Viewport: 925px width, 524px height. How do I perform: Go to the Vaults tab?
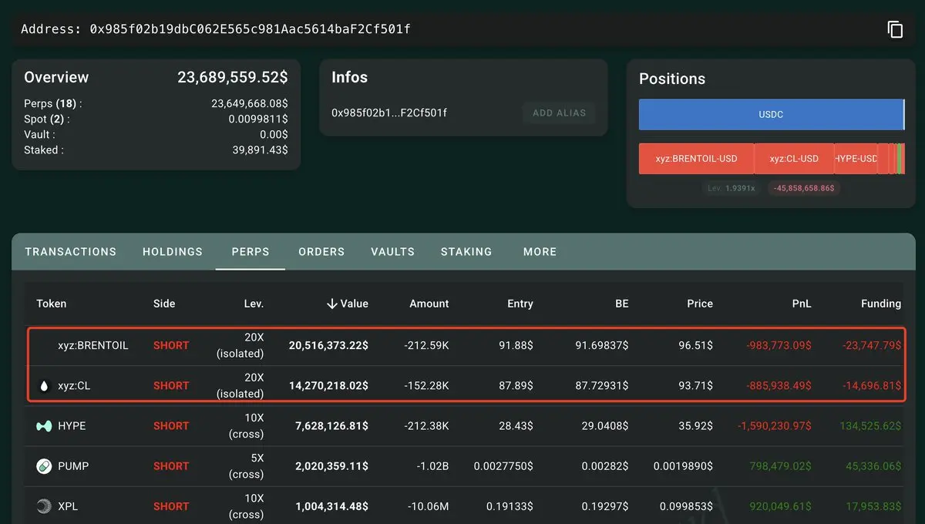click(392, 252)
